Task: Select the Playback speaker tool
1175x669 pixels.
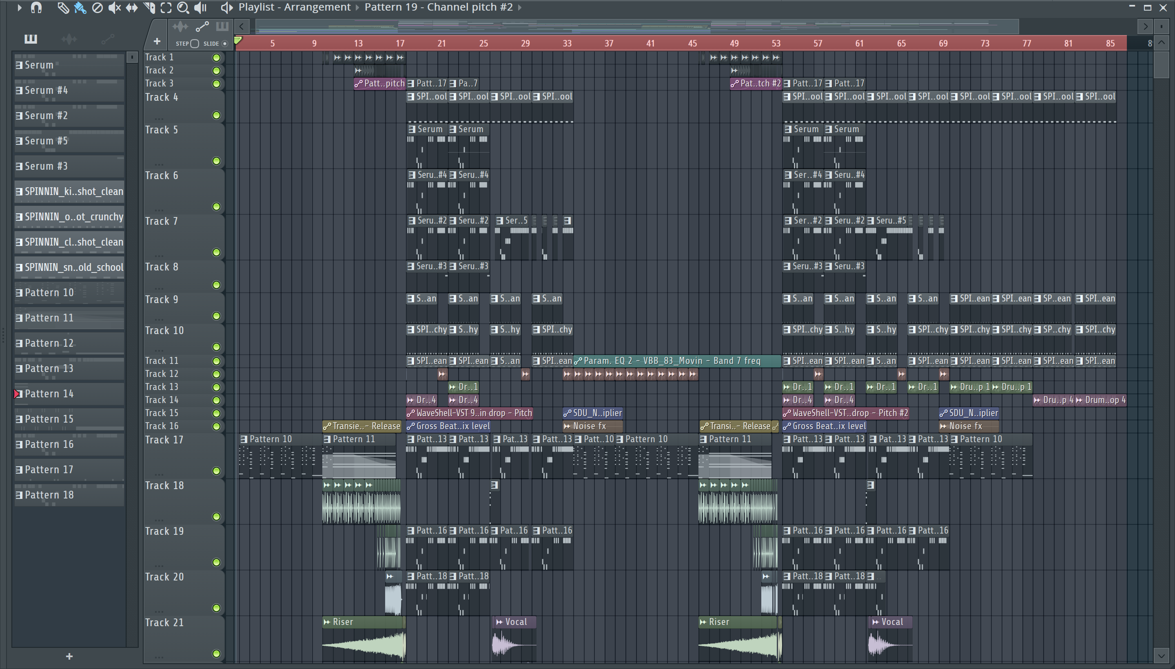Action: [x=200, y=7]
